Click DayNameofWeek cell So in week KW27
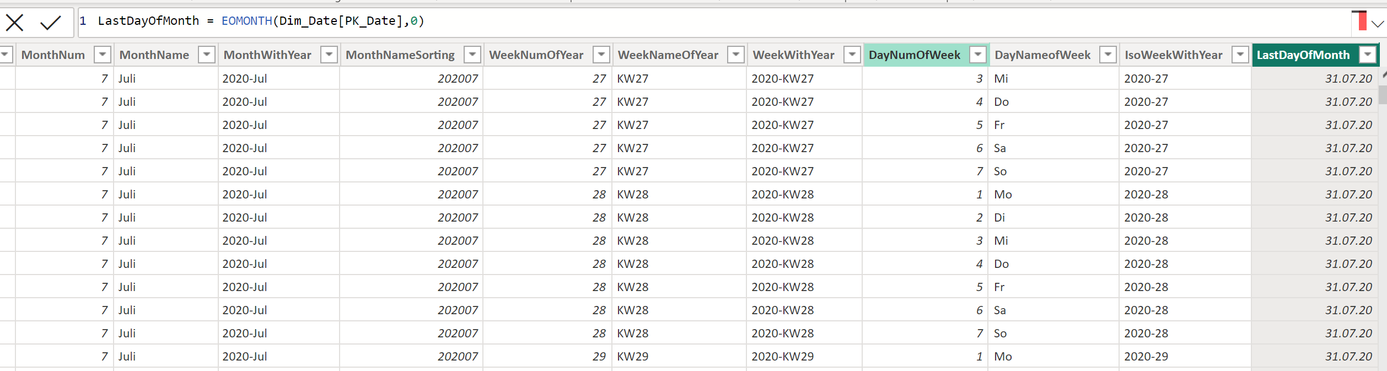This screenshot has width=1387, height=371. click(1052, 171)
